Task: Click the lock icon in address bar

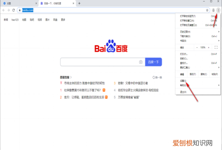Action: [x=20, y=10]
